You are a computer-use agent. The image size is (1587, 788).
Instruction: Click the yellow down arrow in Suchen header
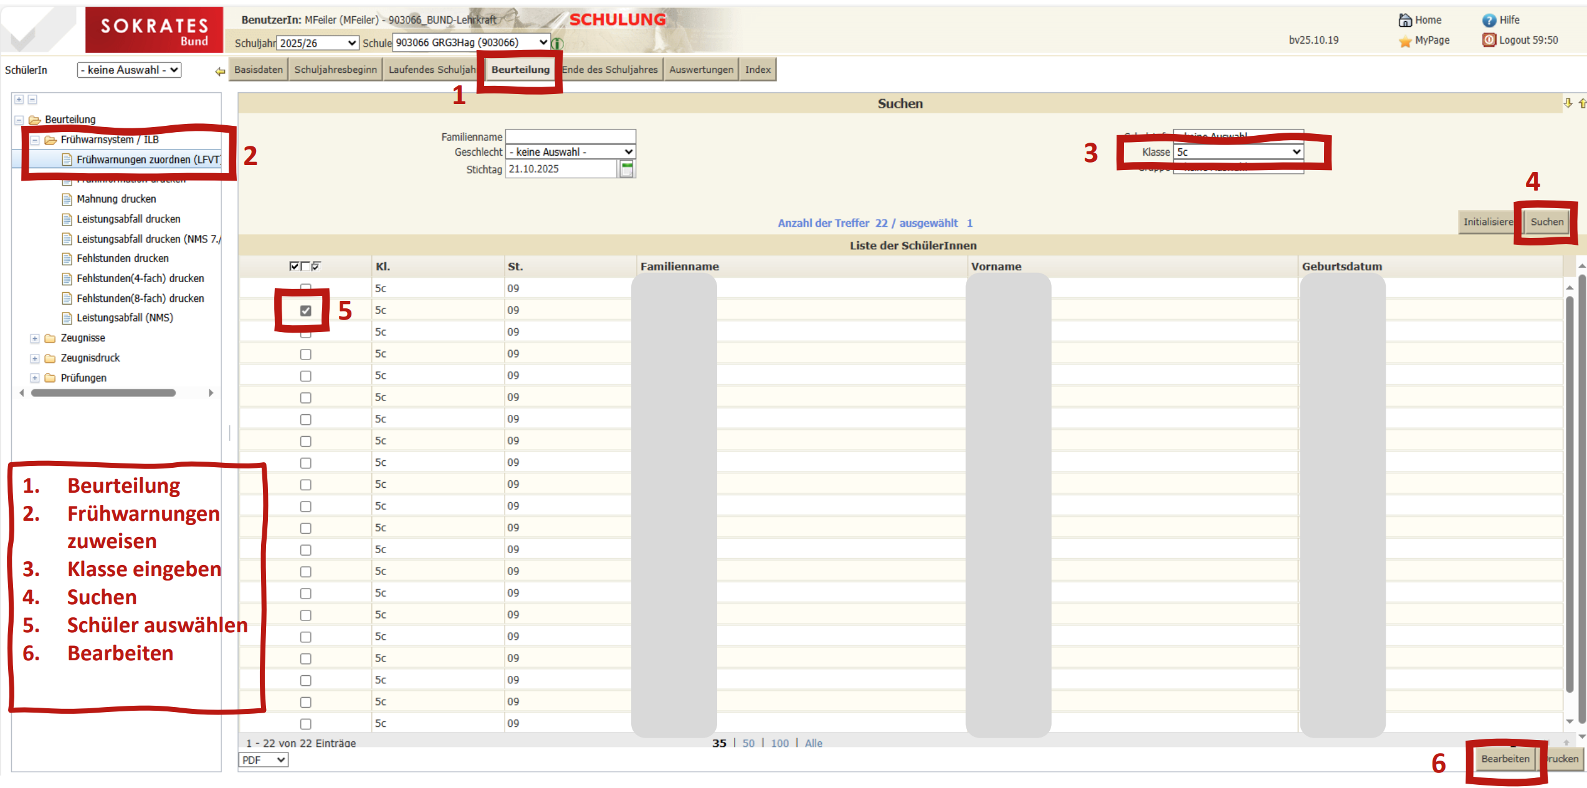click(x=1568, y=103)
